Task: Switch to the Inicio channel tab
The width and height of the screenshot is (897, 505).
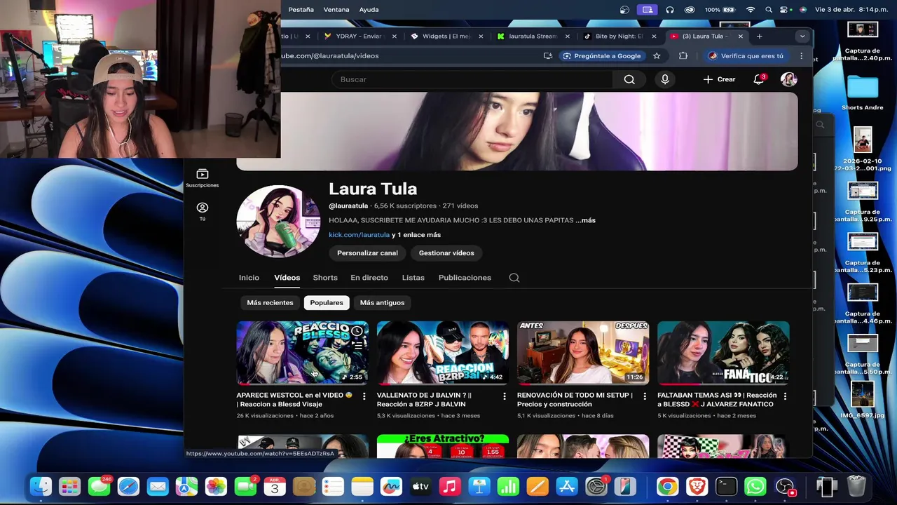Action: point(249,278)
